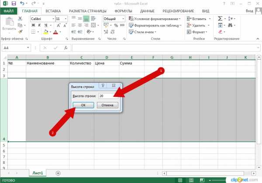This screenshot has height=183, width=262.
Task: Switch to Page Break Preview in status bar
Action: click(x=202, y=180)
